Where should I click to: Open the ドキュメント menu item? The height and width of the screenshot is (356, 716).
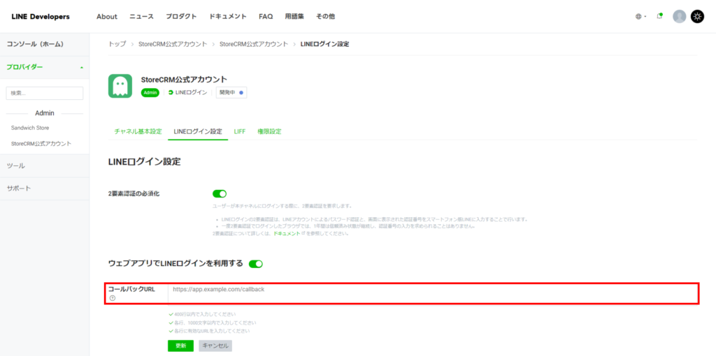point(228,17)
